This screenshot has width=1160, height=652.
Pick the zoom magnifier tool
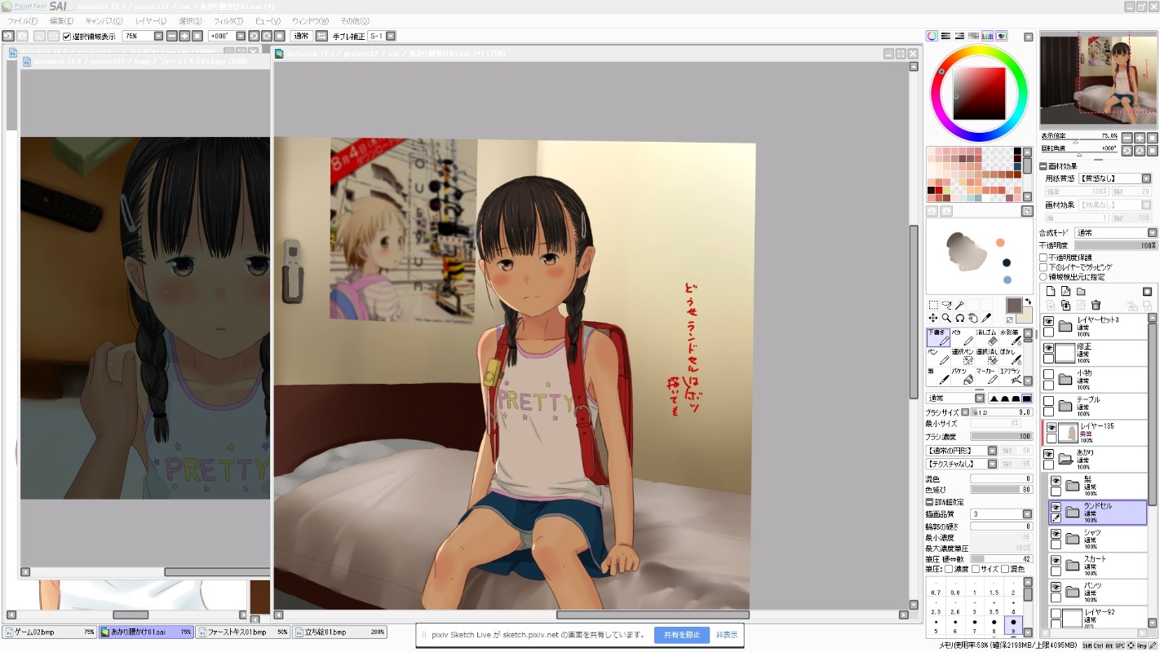(946, 318)
